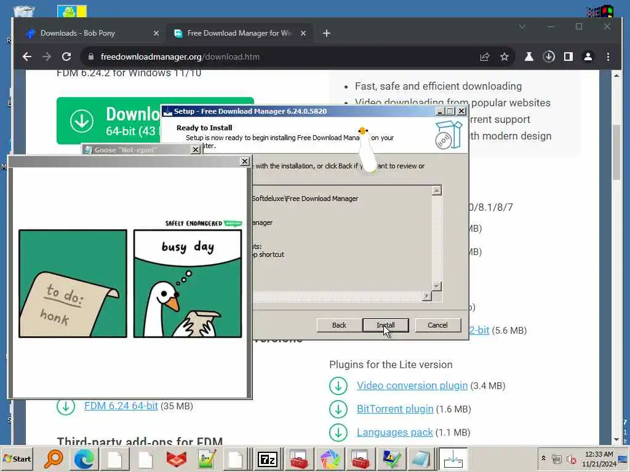
Task: Go forward in the browser
Action: pos(47,57)
